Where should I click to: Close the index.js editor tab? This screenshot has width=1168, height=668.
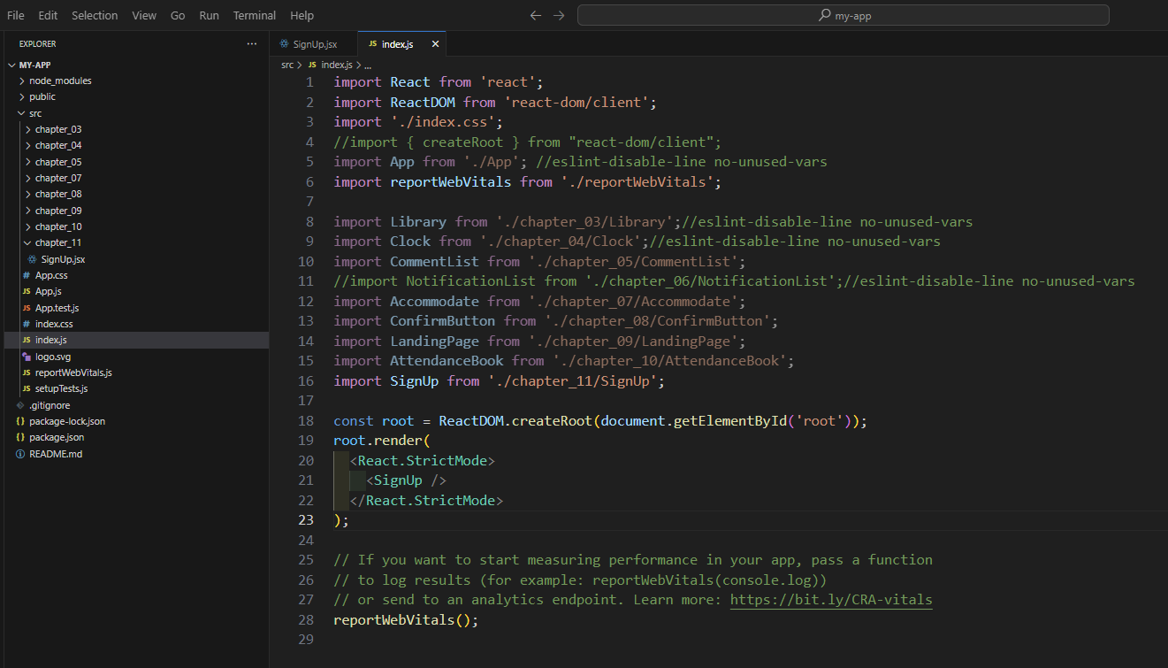(435, 44)
